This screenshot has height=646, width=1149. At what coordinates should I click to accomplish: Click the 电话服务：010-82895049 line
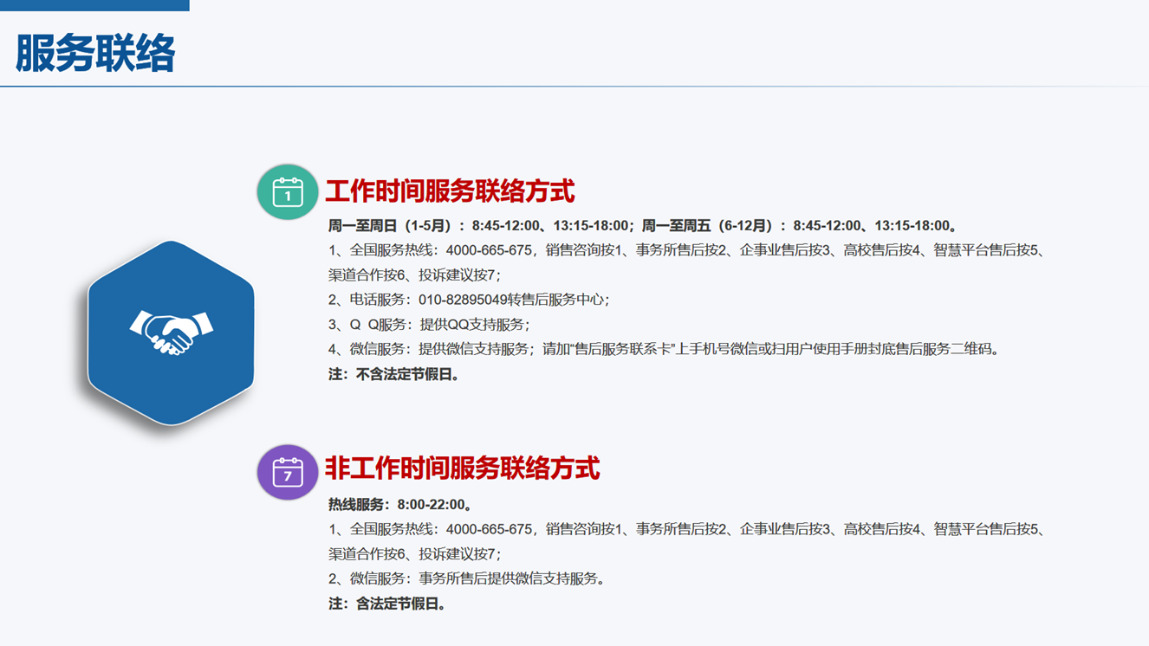[x=469, y=300]
